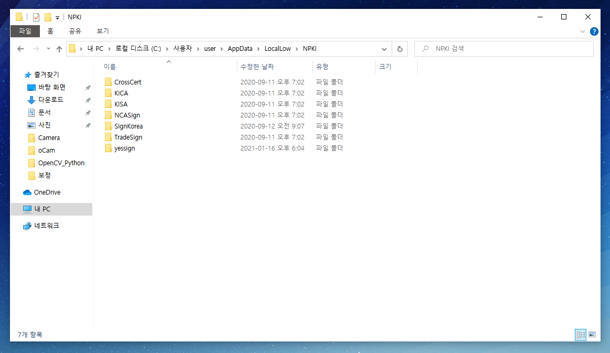Open 바탕 화면 in quick access
This screenshot has height=353, width=610.
(x=52, y=88)
